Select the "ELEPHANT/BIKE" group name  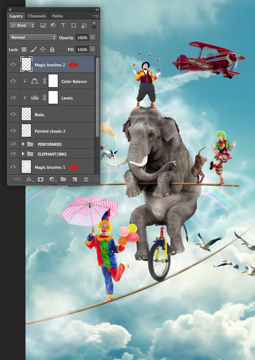point(52,154)
